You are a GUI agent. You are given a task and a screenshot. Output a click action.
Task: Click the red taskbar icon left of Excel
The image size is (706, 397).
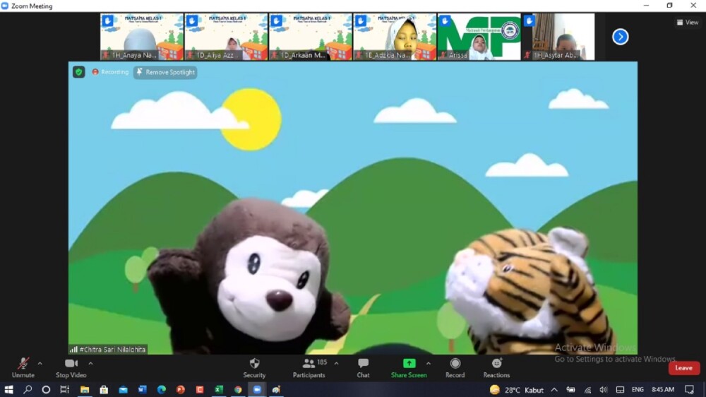[200, 389]
